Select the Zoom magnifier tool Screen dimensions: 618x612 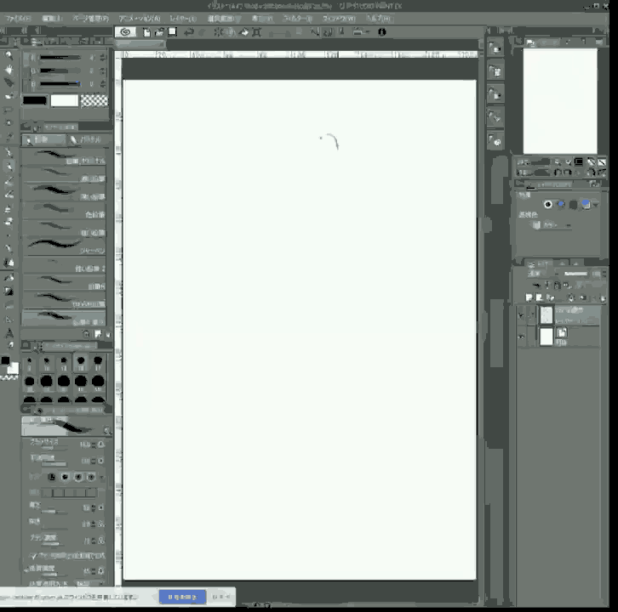(x=9, y=55)
